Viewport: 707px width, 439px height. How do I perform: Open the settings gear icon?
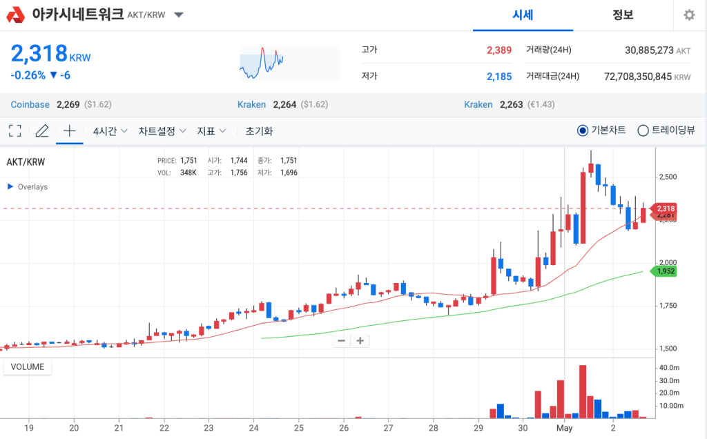coord(689,15)
